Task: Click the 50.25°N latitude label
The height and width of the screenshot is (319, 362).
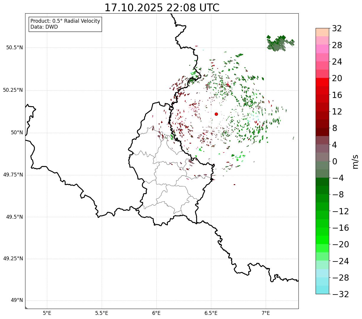Action: (13, 90)
